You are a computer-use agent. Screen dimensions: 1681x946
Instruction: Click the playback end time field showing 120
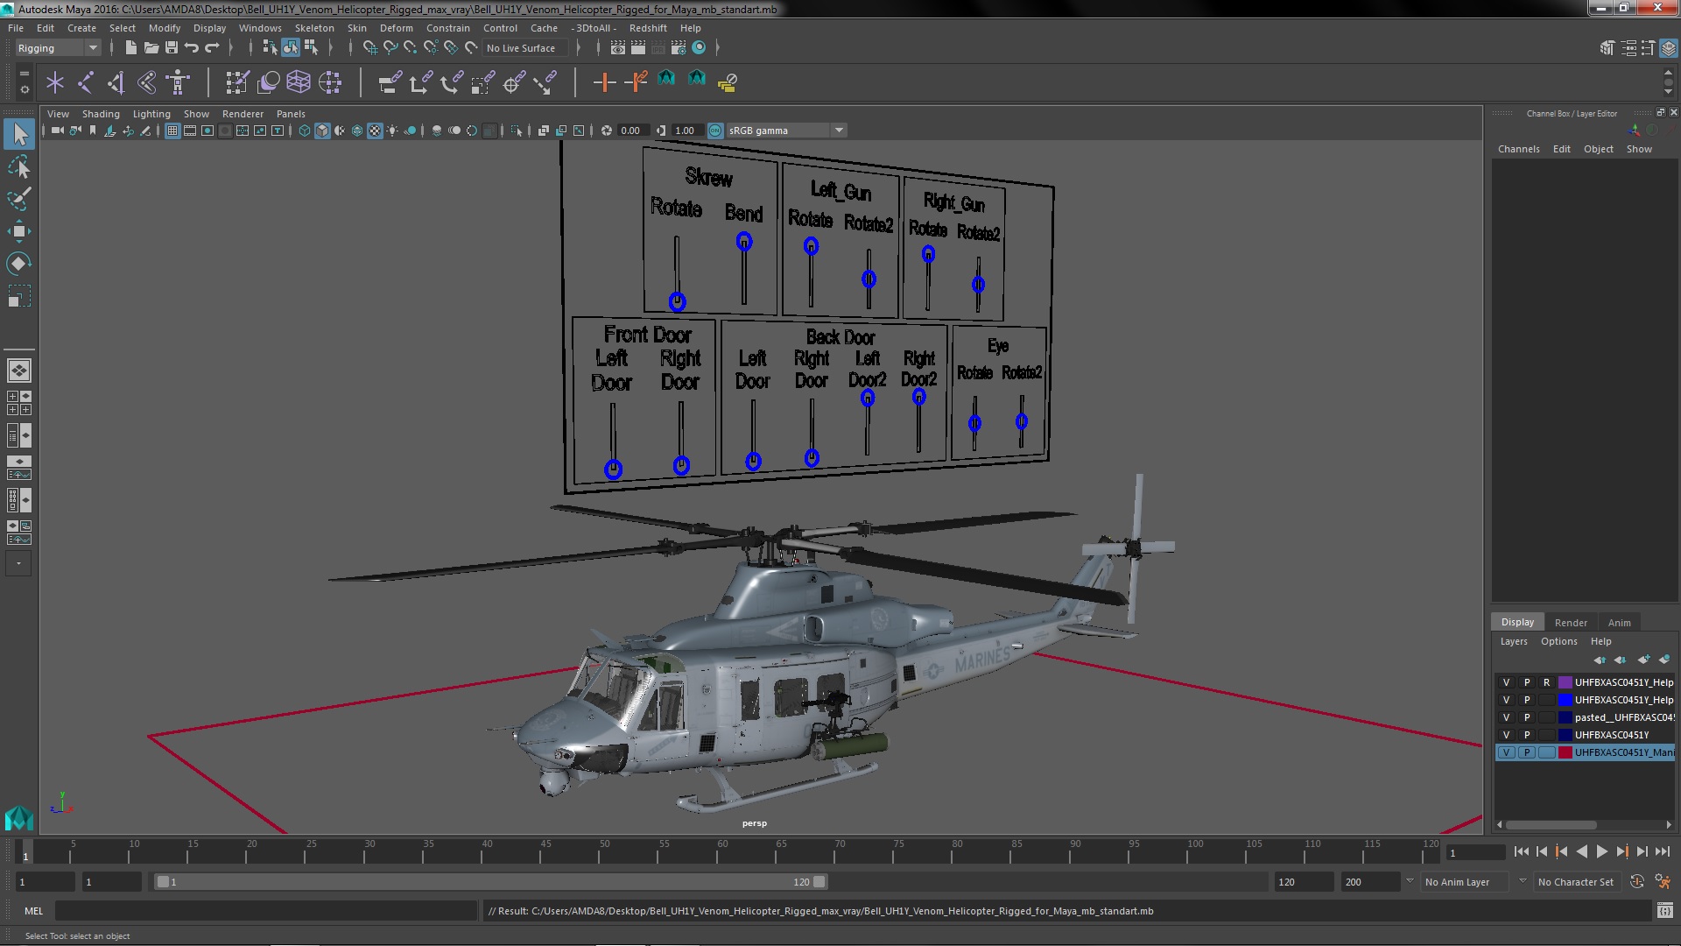click(x=1303, y=882)
